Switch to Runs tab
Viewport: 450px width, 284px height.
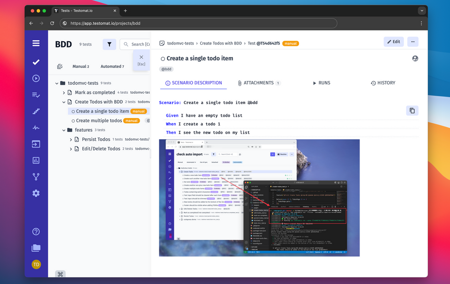(322, 83)
